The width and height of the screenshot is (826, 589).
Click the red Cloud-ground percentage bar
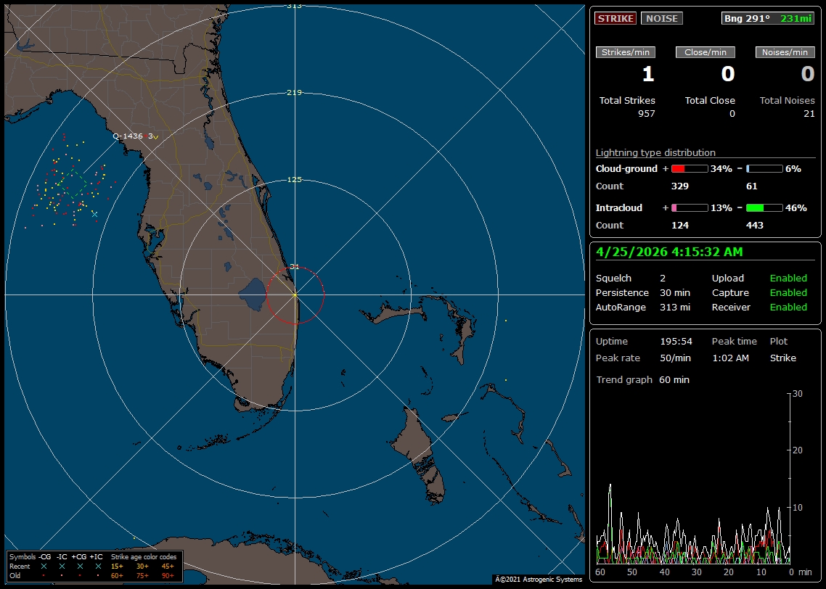coord(682,168)
